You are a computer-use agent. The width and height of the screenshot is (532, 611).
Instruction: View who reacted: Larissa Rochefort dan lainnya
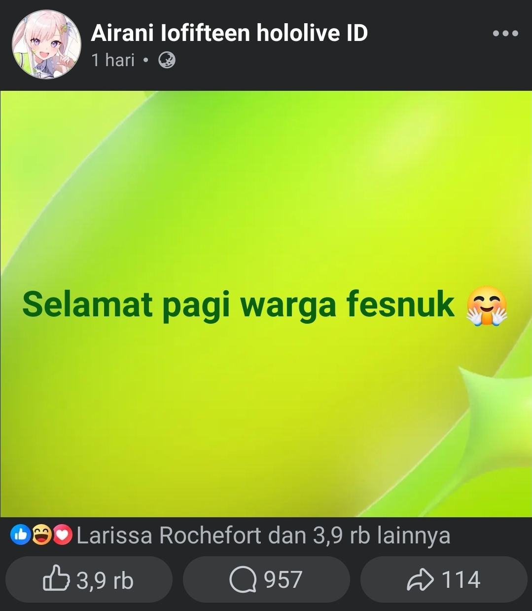pos(264,535)
